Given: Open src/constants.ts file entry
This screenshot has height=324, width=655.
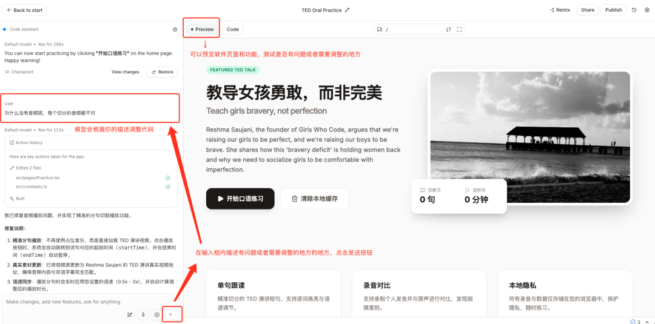Looking at the screenshot, I should pyautogui.click(x=32, y=187).
